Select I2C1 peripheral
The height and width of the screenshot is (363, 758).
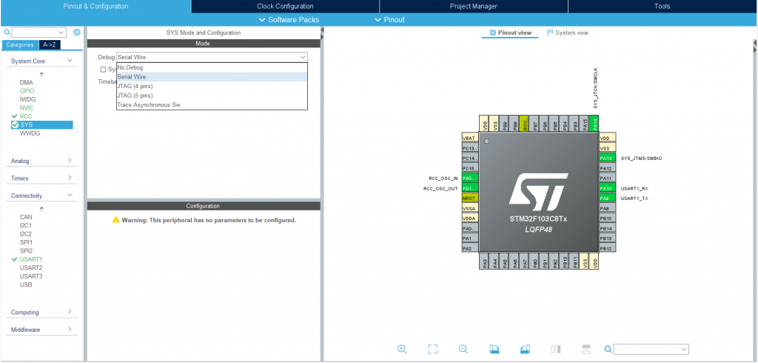[26, 225]
